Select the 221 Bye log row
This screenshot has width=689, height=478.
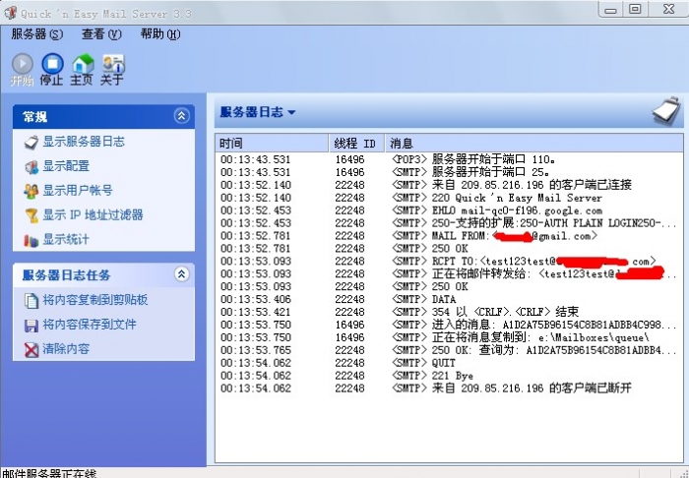pyautogui.click(x=449, y=376)
